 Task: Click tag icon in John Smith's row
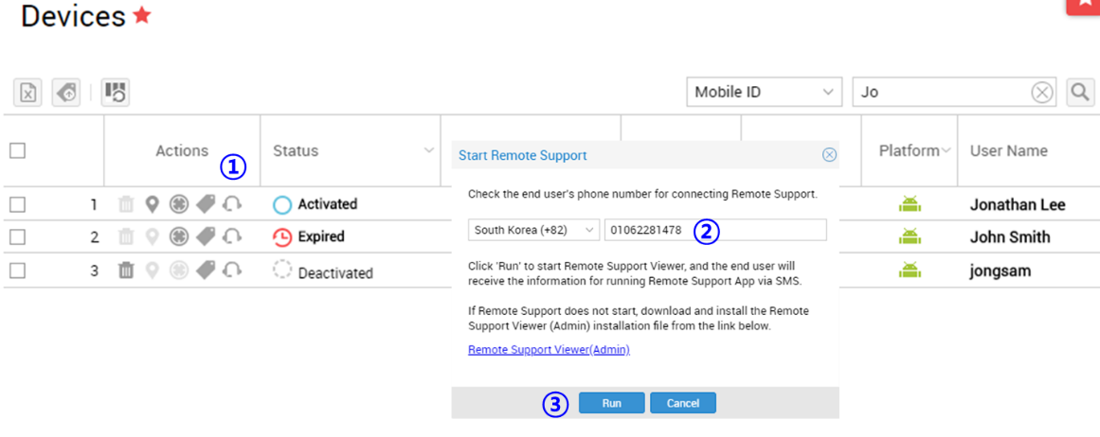(x=206, y=236)
